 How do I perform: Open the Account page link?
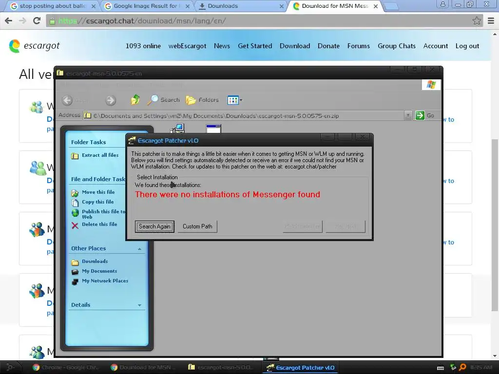(435, 46)
